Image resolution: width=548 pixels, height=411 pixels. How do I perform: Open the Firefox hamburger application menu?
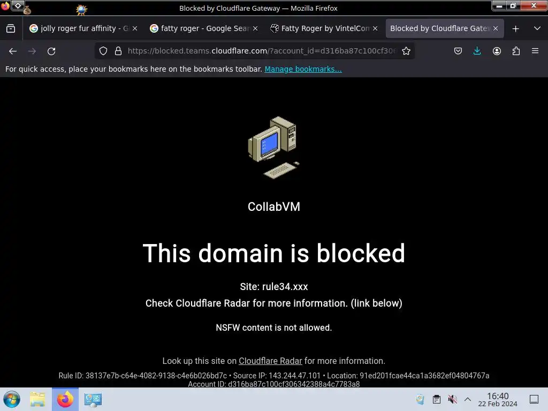535,51
